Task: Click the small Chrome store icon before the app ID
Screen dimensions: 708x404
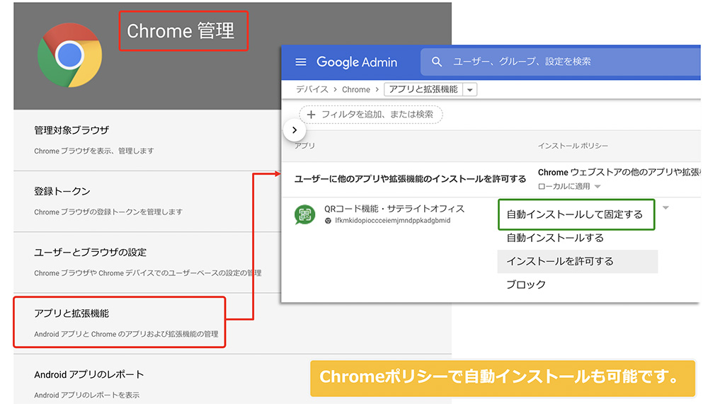Action: point(329,221)
